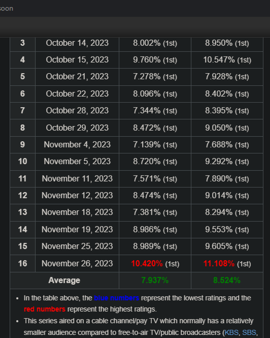Click the 9.292% rating value
270x338 pixels.
click(219, 162)
